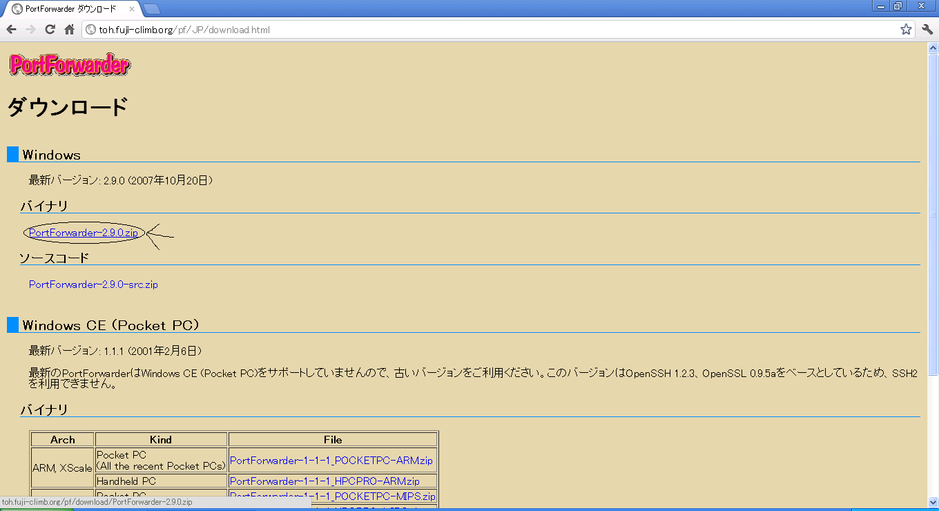This screenshot has height=511, width=939.
Task: Click the ダウンロード page heading
Action: (68, 108)
